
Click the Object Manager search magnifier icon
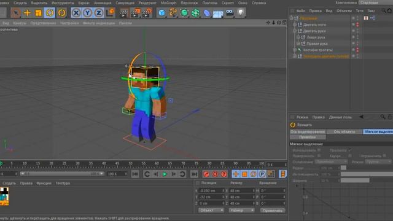tap(383, 10)
